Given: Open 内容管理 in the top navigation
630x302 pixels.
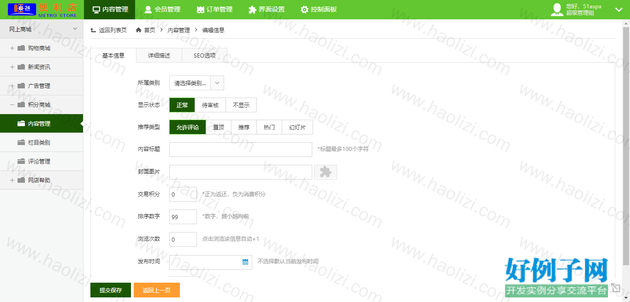Looking at the screenshot, I should point(110,9).
